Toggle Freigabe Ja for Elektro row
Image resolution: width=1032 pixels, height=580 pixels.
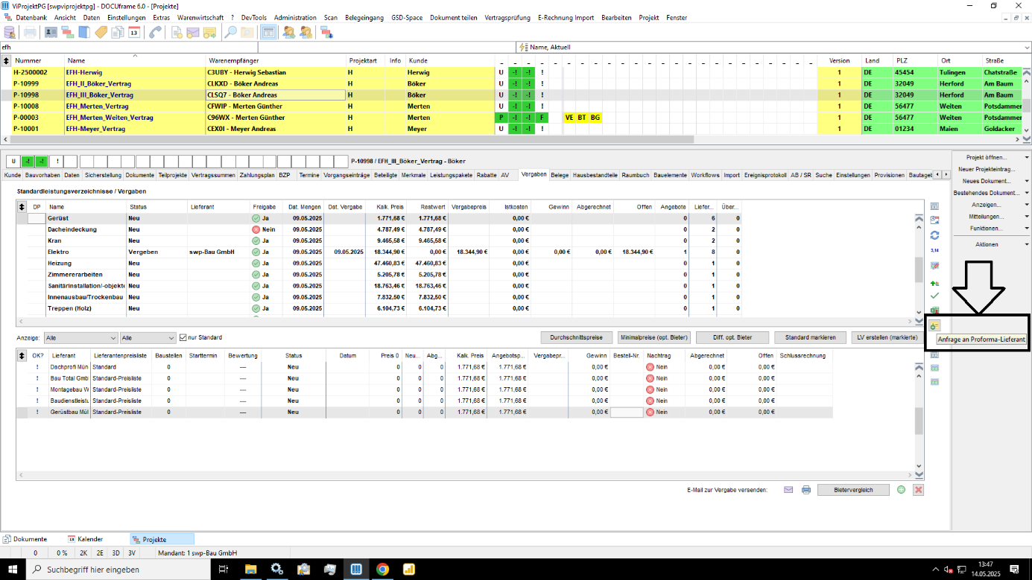point(256,252)
